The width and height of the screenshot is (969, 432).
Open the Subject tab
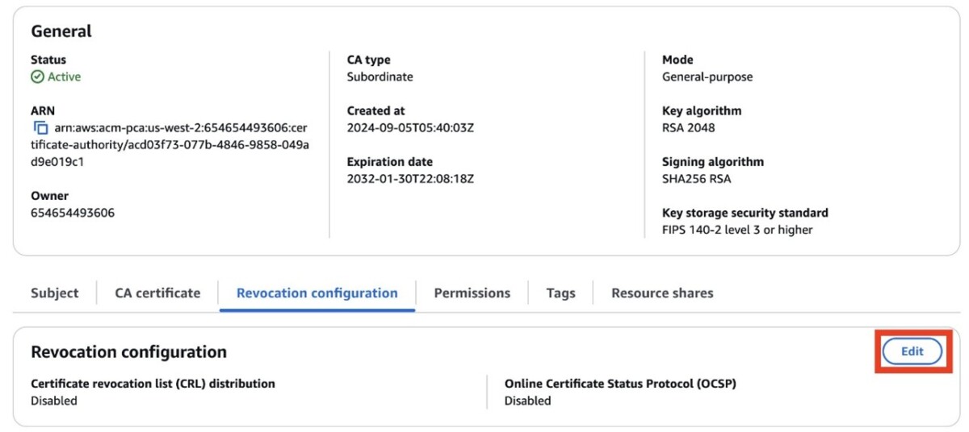point(55,293)
